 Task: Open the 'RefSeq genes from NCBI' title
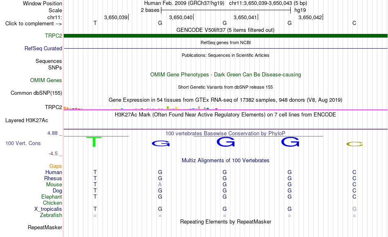point(225,42)
